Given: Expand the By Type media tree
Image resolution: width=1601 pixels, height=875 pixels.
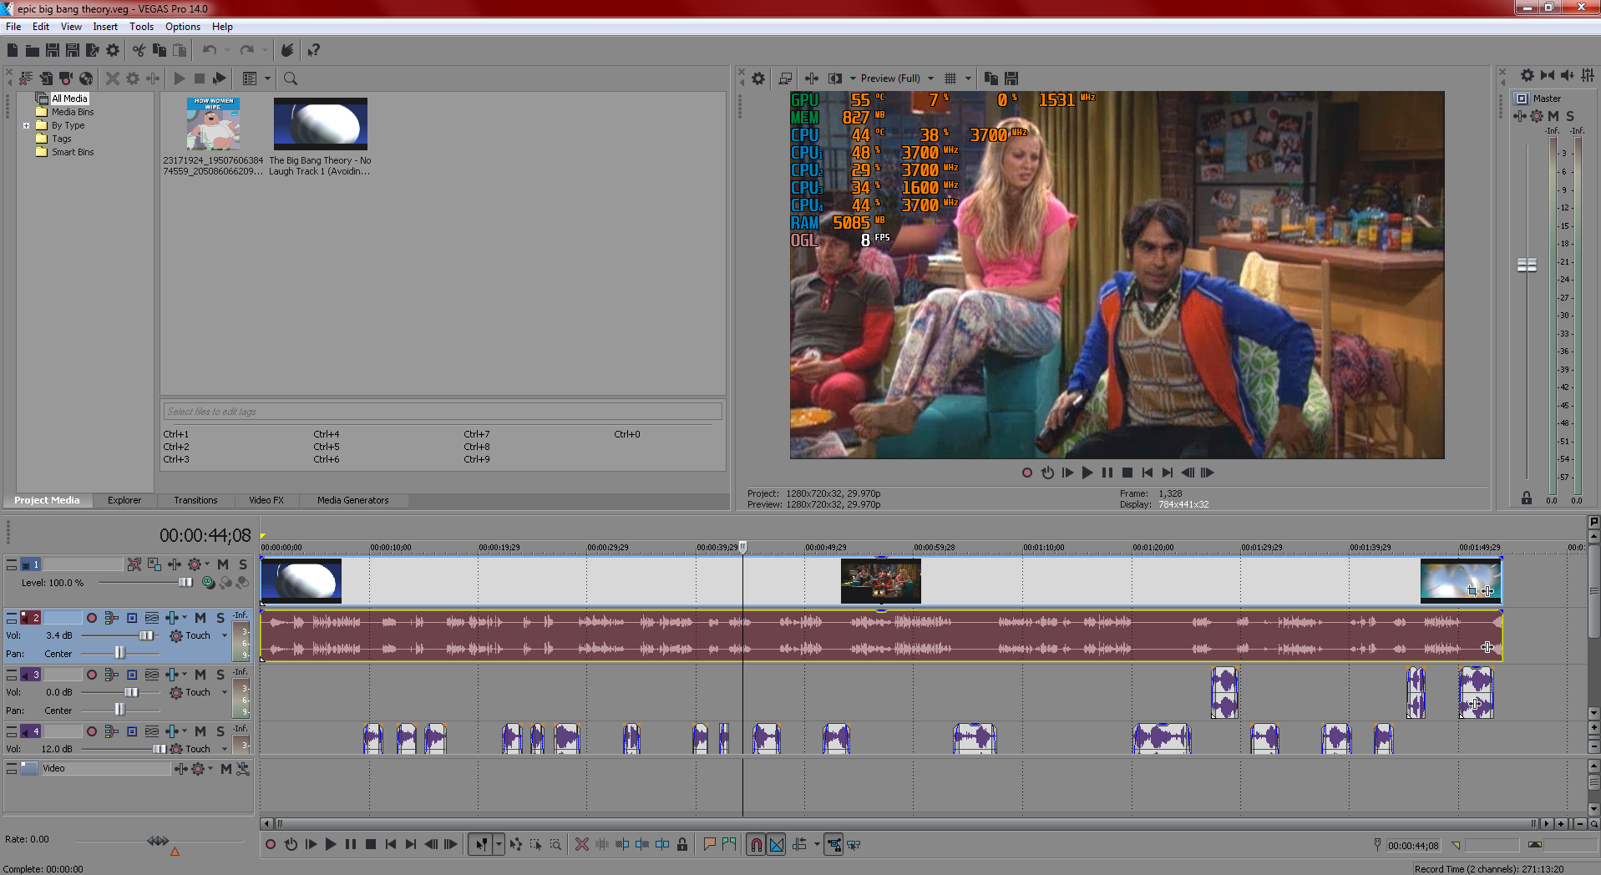Looking at the screenshot, I should click(26, 126).
